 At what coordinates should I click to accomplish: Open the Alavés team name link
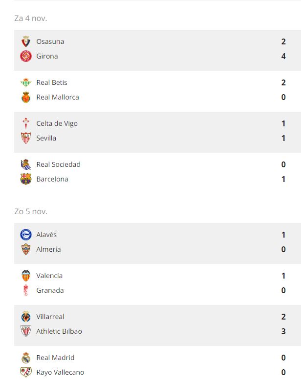click(46, 235)
